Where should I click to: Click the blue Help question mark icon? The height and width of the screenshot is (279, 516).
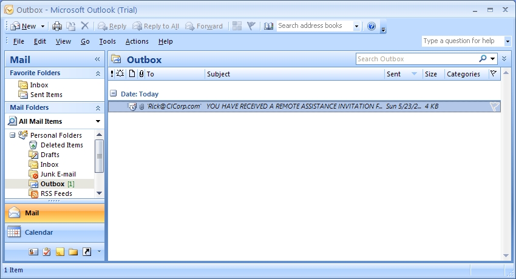tap(372, 26)
